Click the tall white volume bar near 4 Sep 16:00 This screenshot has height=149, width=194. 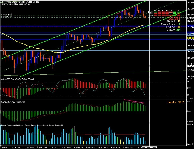(x=108, y=136)
